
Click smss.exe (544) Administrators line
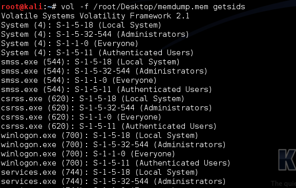click(104, 71)
